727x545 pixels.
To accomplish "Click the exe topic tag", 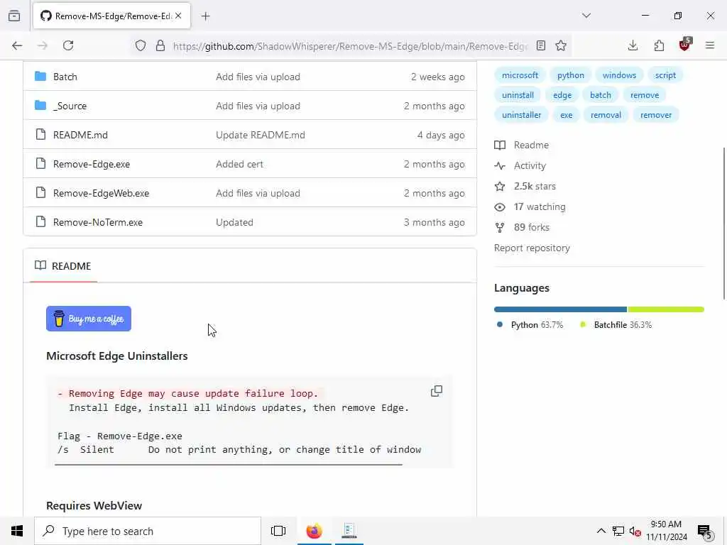I will (x=566, y=115).
